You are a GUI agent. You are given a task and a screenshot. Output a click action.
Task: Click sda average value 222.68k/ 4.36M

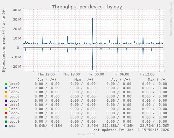point(118,126)
